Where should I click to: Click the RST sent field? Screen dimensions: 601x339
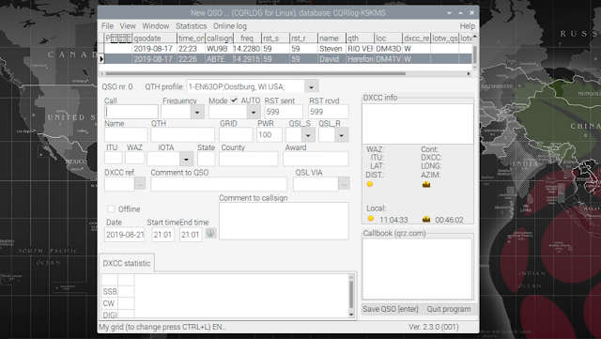pos(284,112)
